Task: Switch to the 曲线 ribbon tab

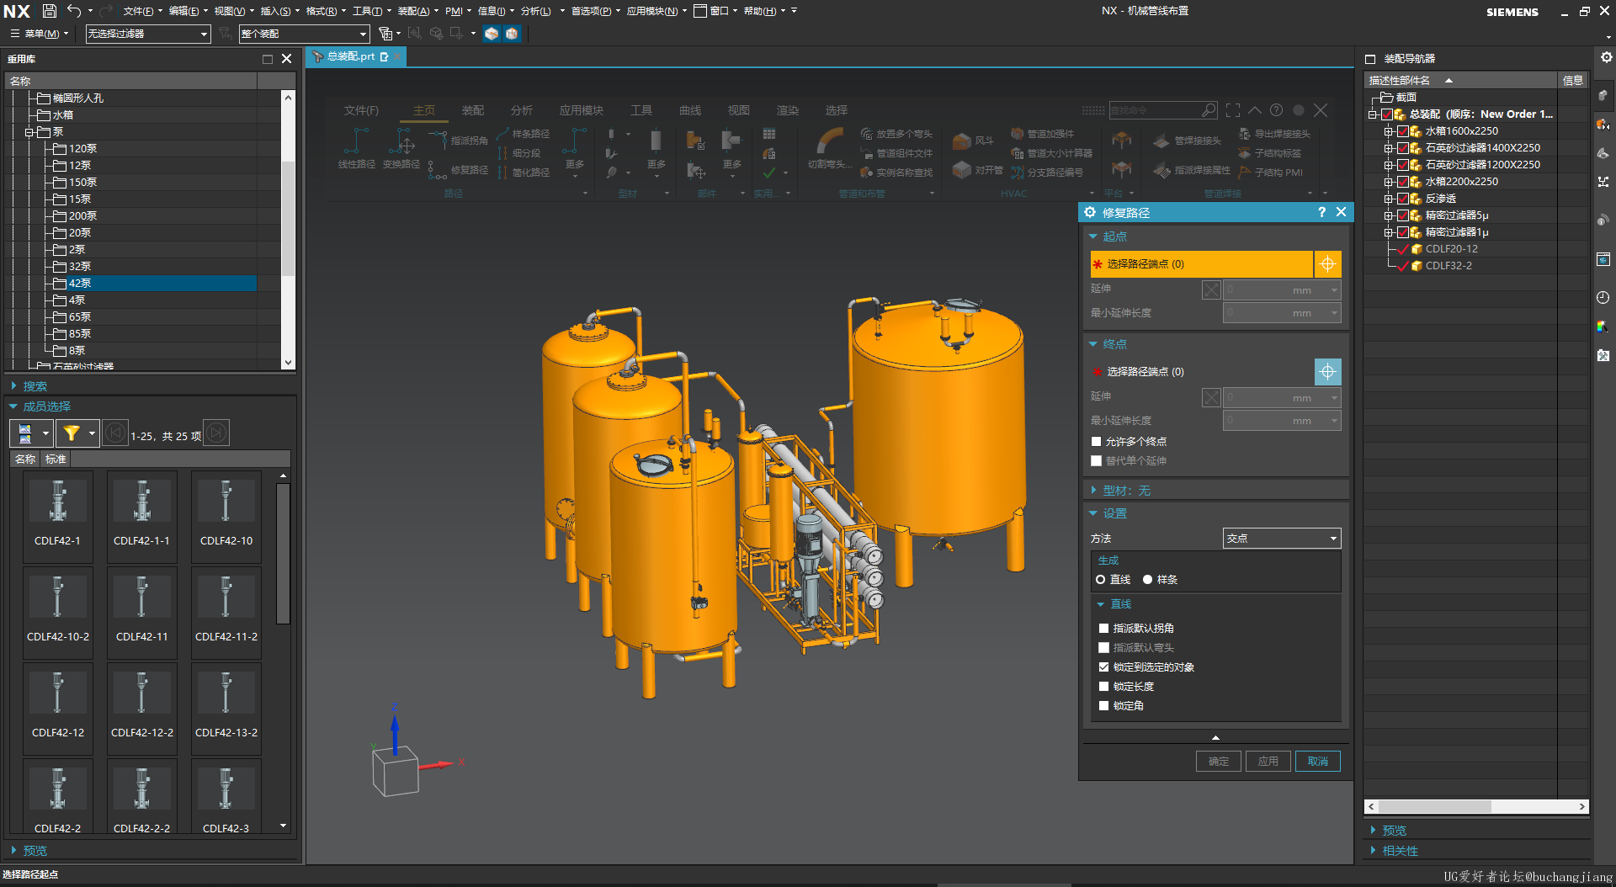Action: 690,110
